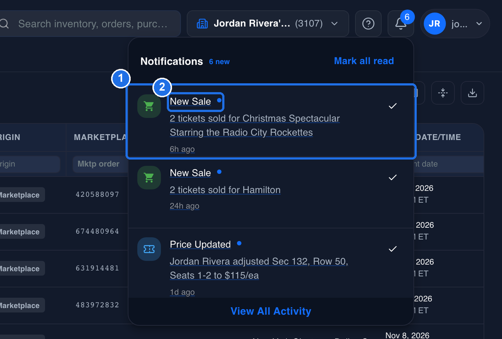The width and height of the screenshot is (502, 339).
Task: Click order number 631914481
Action: pos(97,268)
